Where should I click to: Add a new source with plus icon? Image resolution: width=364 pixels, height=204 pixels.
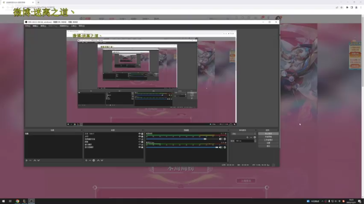click(86, 160)
